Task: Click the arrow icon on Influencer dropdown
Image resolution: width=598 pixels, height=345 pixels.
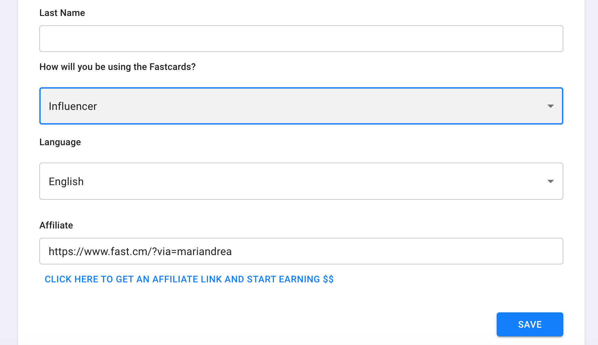Action: [550, 106]
